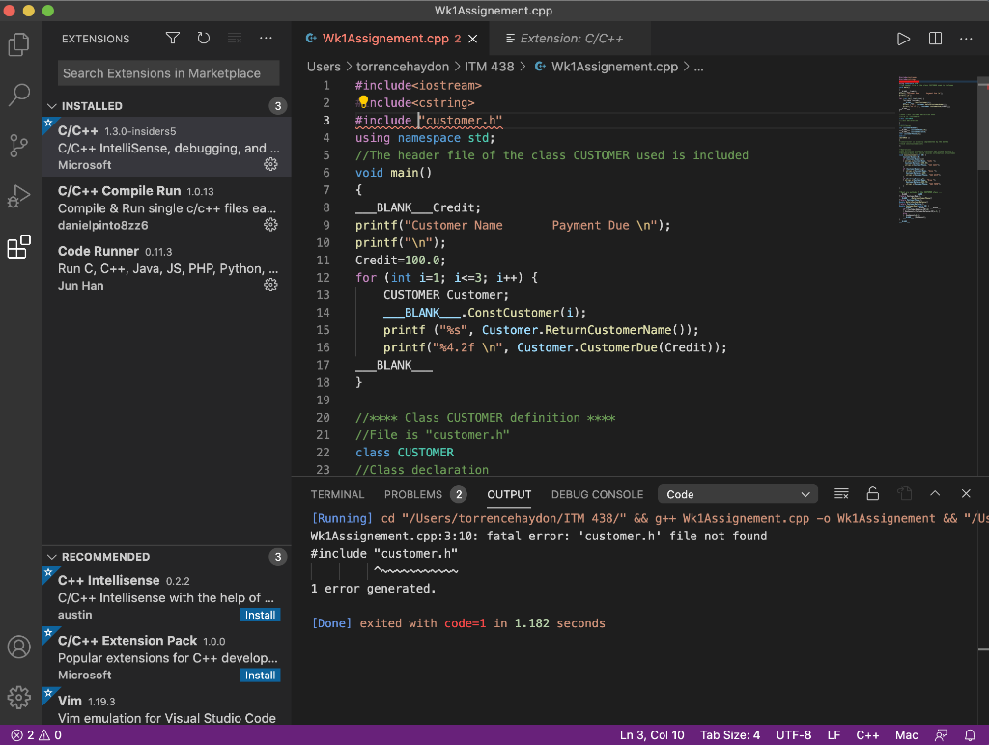Install the C++ Intellisense extension

tap(260, 615)
